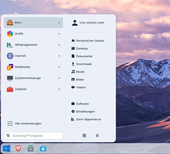
Task: Open the Brave browser from the taskbar
Action: (18, 148)
